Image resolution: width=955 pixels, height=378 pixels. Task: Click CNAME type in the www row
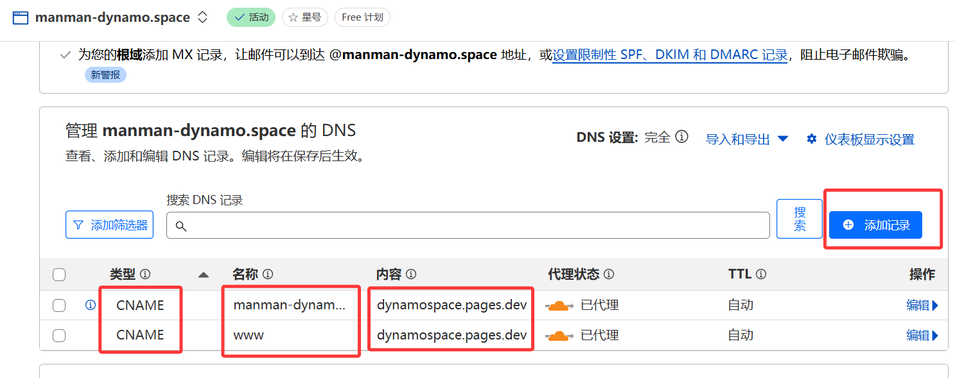[x=140, y=335]
